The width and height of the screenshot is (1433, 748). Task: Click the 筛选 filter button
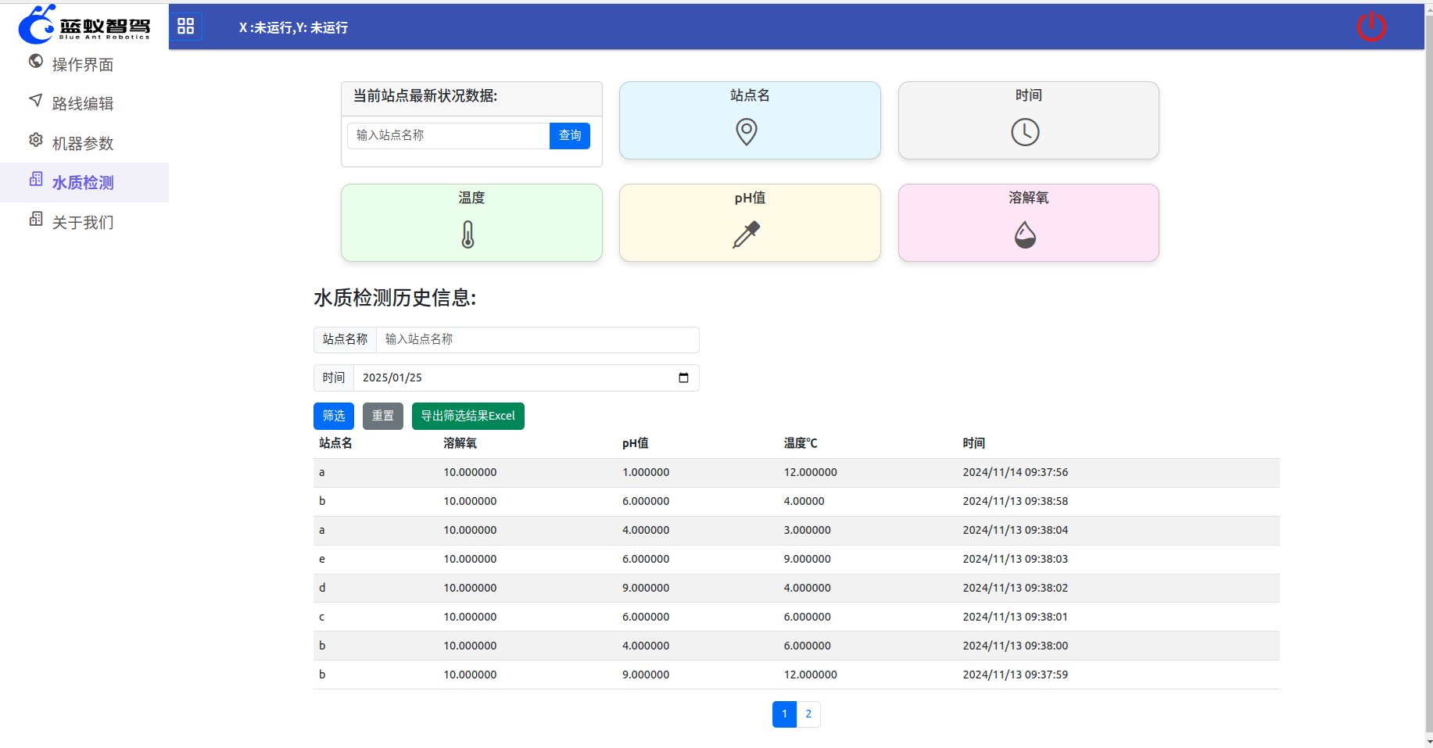334,416
